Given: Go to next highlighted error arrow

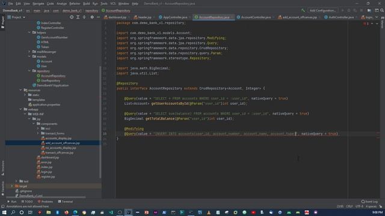Looking at the screenshot, I should (x=377, y=23).
